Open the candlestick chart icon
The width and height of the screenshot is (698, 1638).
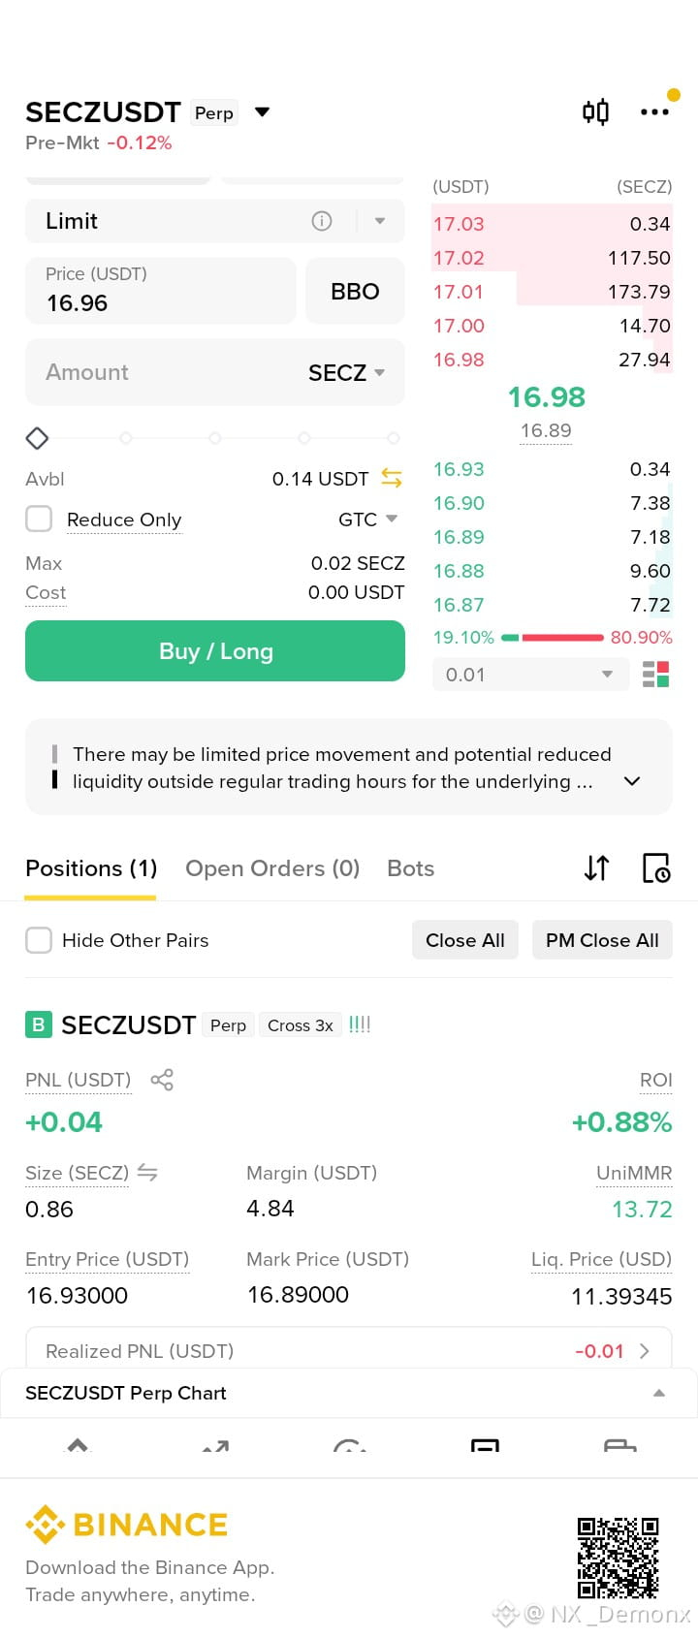pos(595,112)
